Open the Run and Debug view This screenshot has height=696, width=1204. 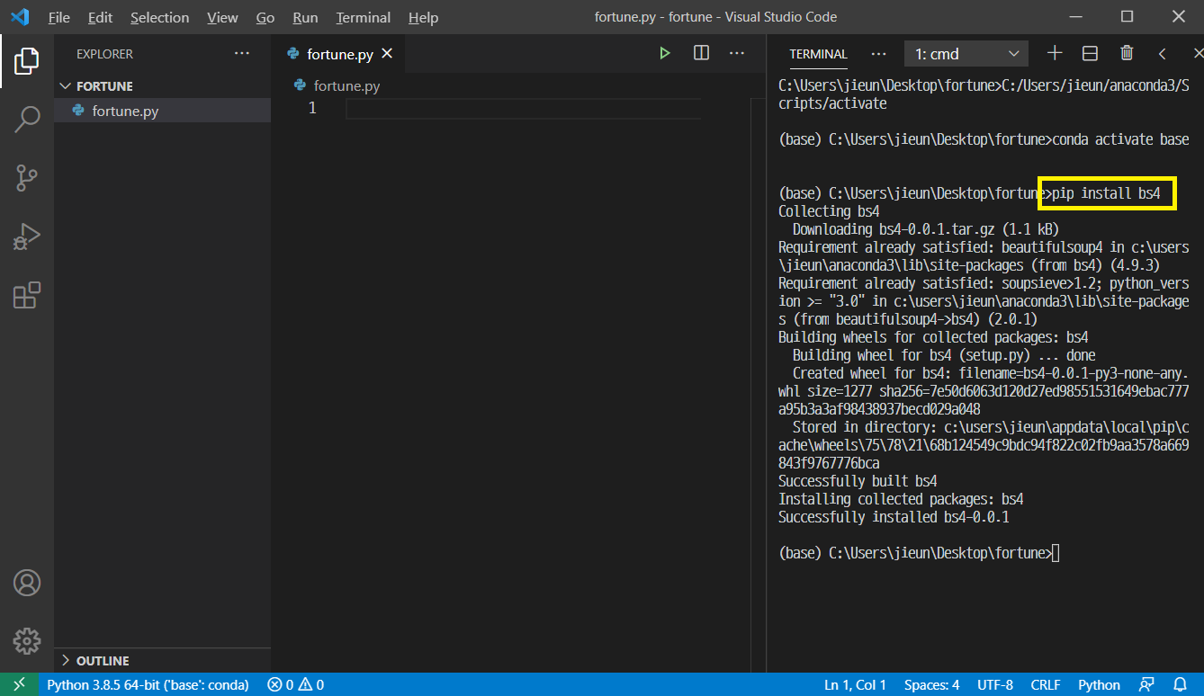pyautogui.click(x=27, y=236)
